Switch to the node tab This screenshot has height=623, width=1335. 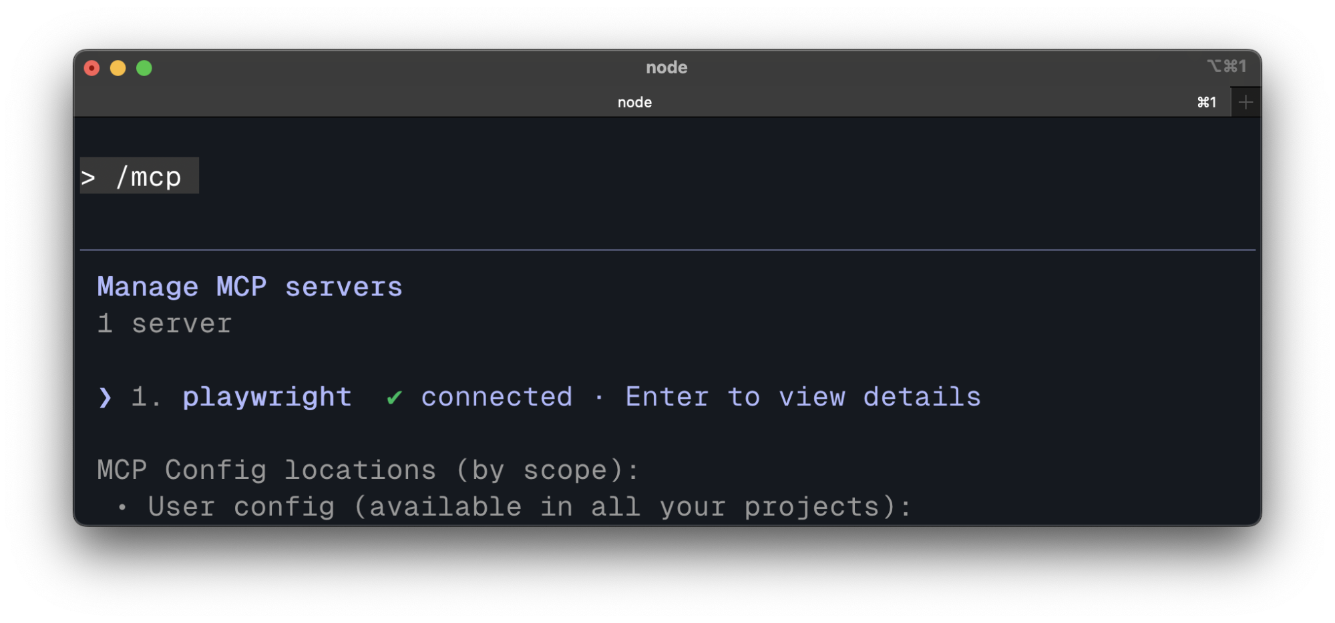634,101
